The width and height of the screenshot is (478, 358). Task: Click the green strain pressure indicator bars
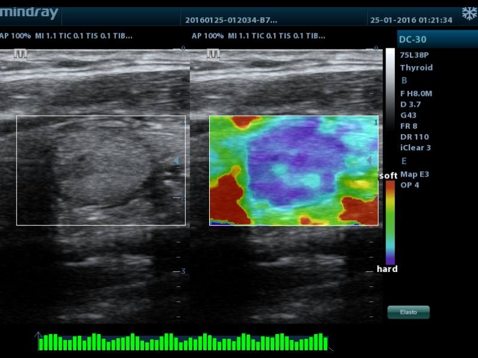(183, 342)
